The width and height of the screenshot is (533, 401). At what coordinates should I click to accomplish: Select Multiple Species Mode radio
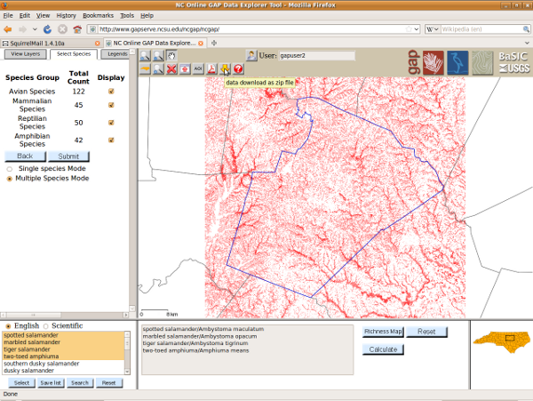point(10,179)
